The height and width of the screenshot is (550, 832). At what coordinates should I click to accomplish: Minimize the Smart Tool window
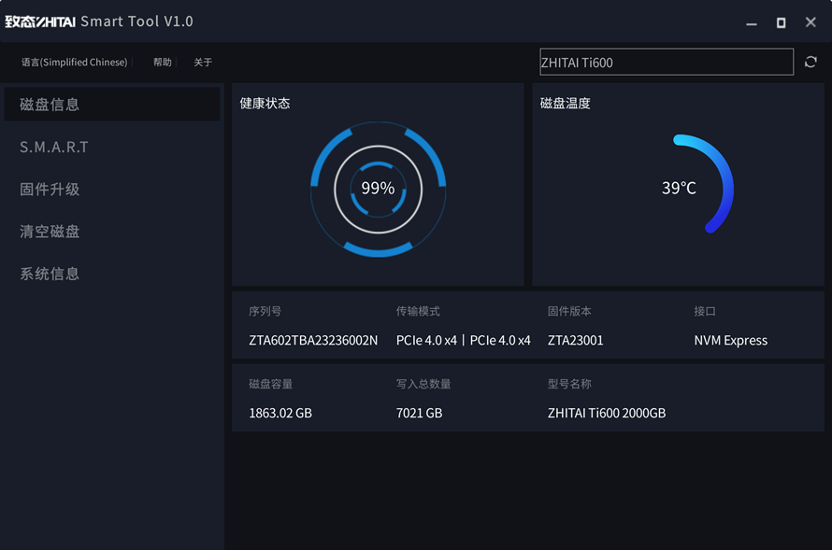click(x=752, y=22)
